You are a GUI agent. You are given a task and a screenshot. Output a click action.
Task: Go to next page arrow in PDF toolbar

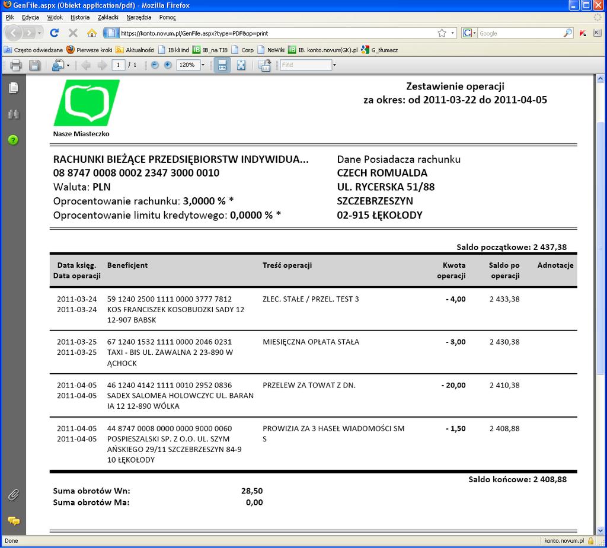pos(102,65)
